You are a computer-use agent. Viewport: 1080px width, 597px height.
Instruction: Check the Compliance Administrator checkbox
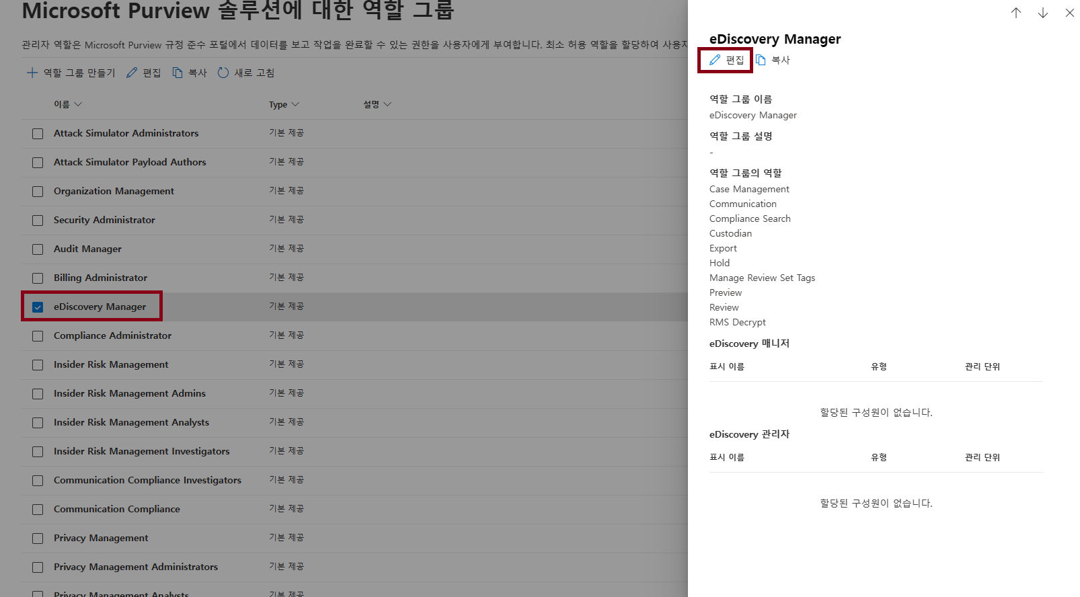pos(38,336)
